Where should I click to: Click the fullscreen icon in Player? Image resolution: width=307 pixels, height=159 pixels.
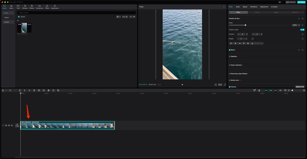pyautogui.click(x=225, y=84)
